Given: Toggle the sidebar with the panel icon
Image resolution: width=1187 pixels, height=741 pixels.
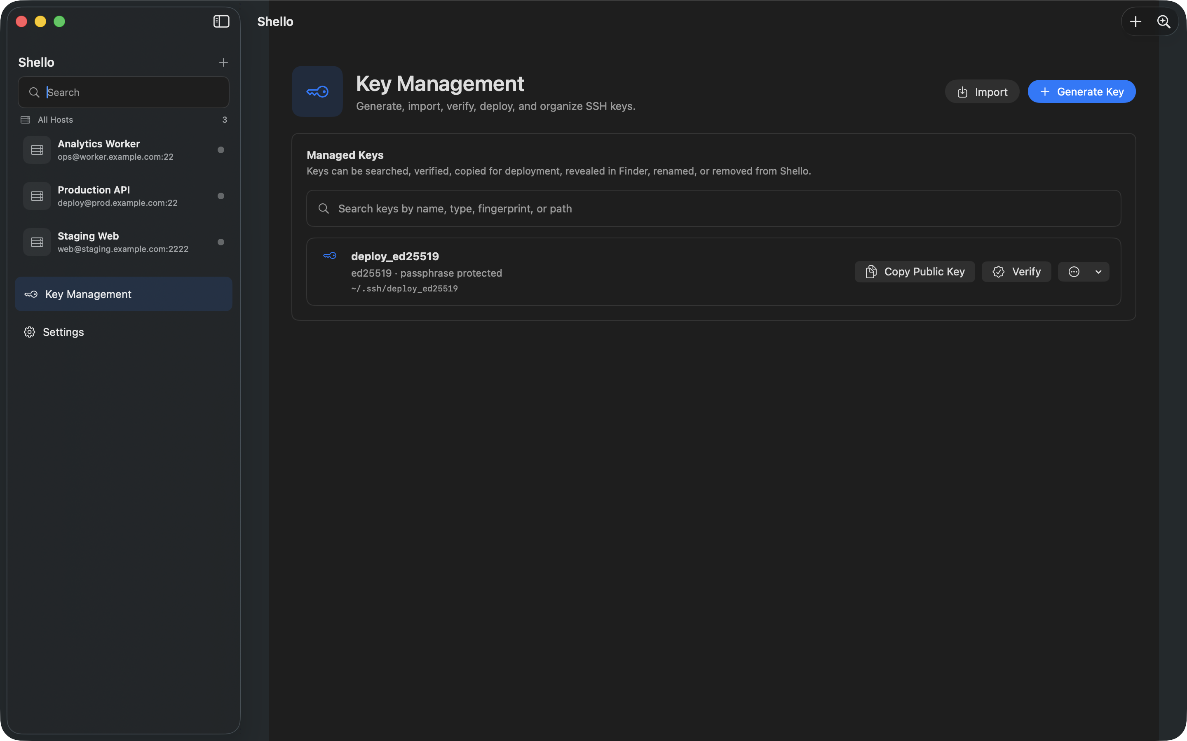Looking at the screenshot, I should 221,21.
